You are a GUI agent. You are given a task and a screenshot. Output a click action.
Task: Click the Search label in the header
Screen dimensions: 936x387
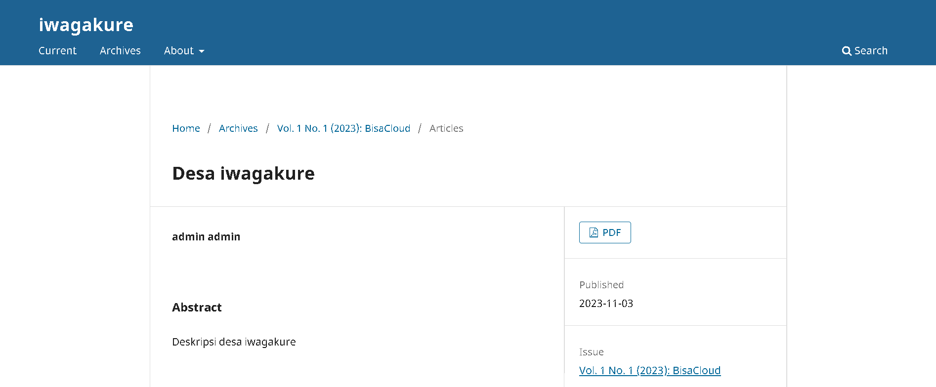coord(871,51)
